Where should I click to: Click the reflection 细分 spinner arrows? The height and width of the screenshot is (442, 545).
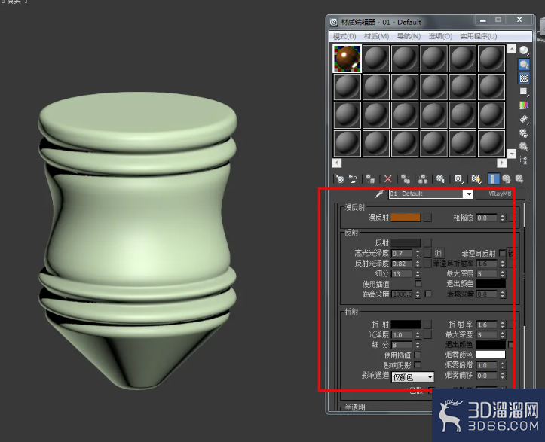pos(418,274)
